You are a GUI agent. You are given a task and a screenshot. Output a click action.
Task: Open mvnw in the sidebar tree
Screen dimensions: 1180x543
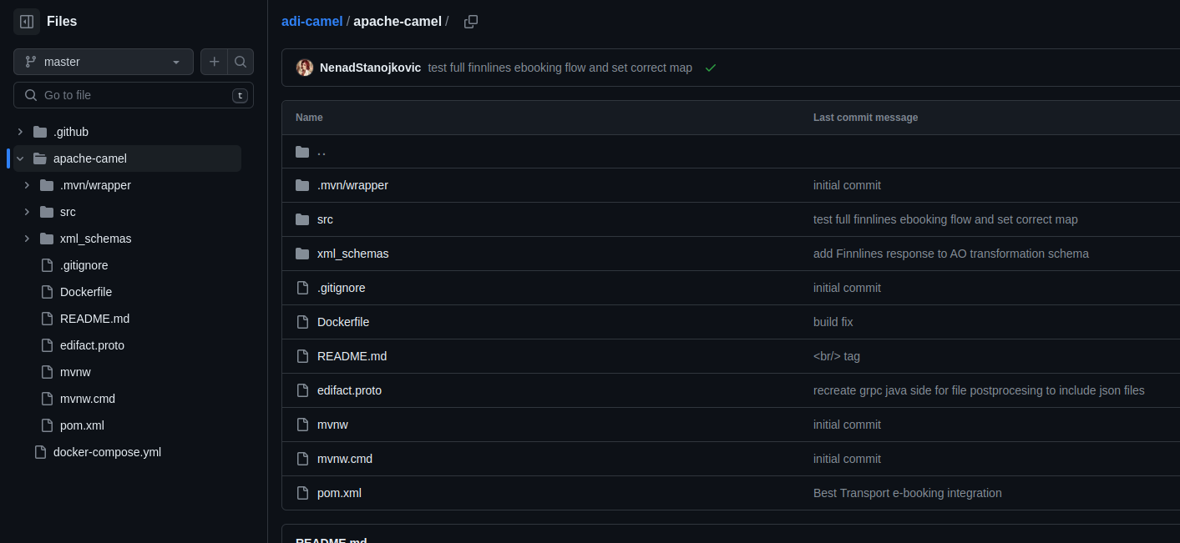75,372
